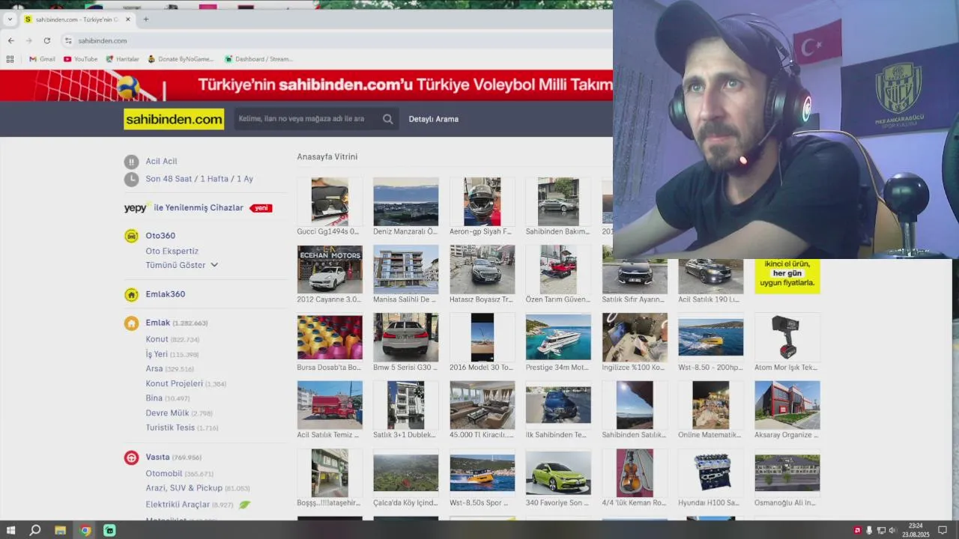
Task: Open the Oto360 link
Action: tap(160, 236)
